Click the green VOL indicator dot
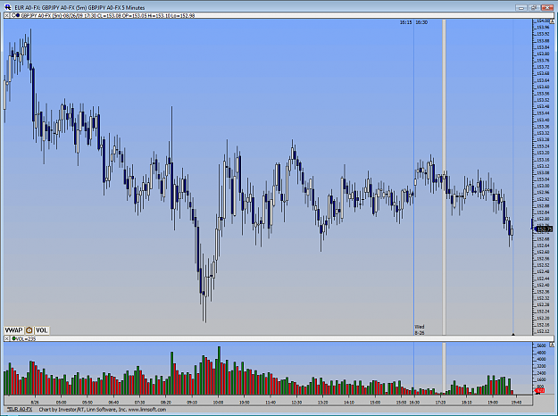The height and width of the screenshot is (416, 558). pos(14,338)
